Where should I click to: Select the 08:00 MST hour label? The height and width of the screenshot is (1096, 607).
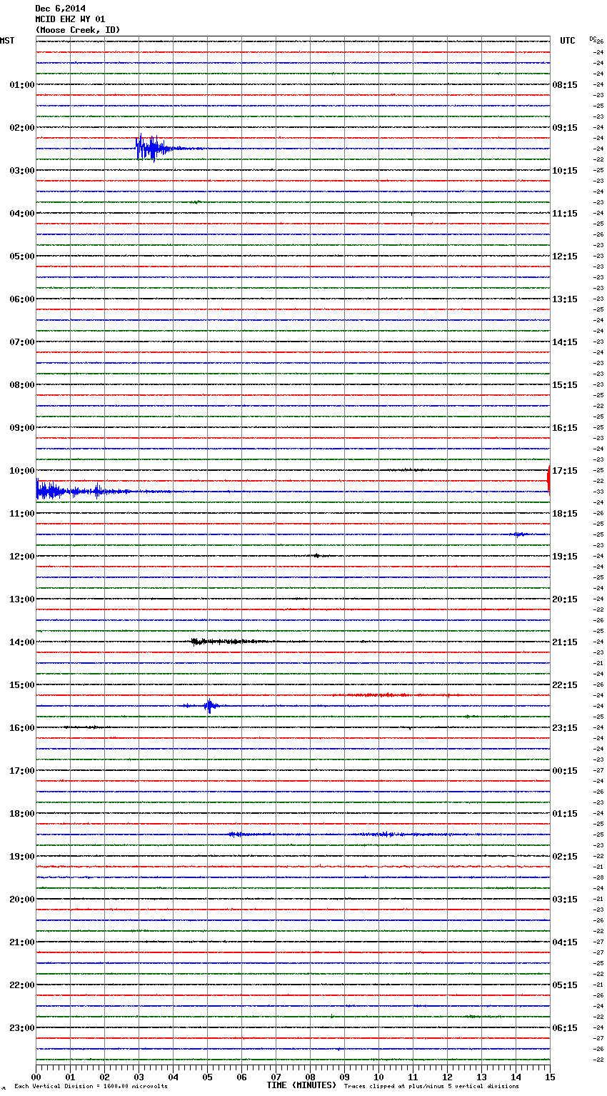pos(22,385)
